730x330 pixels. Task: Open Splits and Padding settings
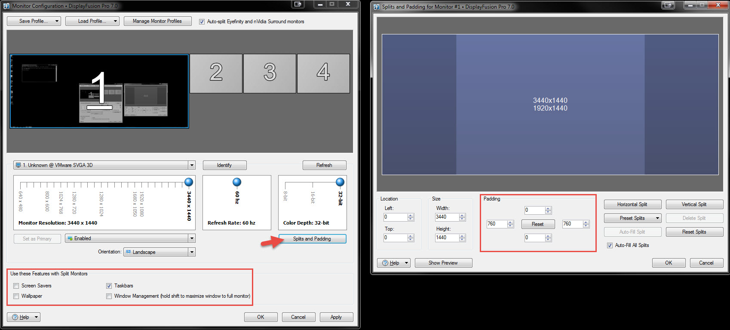(x=312, y=239)
